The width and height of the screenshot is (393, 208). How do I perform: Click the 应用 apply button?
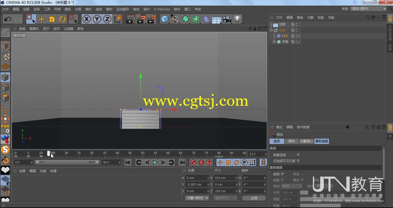coord(254,198)
